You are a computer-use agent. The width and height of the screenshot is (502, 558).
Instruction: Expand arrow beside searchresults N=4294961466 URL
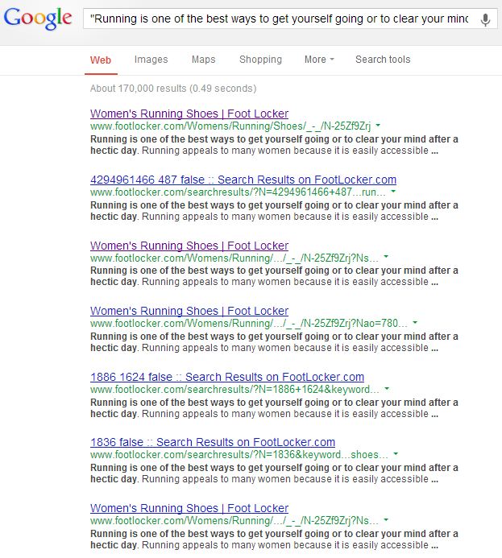pyautogui.click(x=393, y=192)
